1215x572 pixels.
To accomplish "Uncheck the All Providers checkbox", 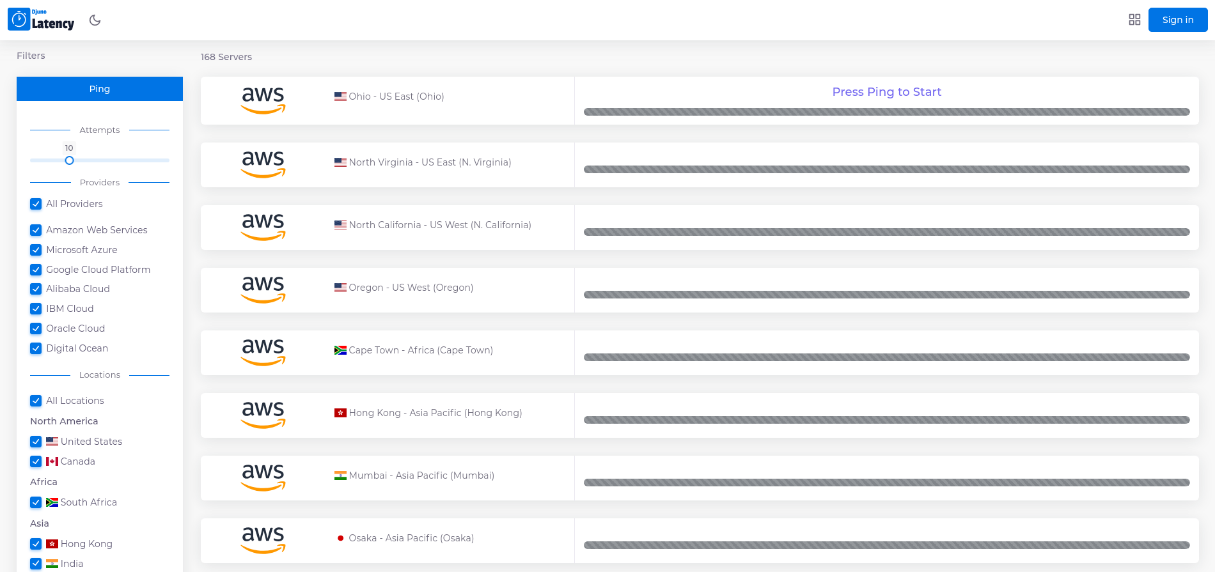I will pos(36,204).
